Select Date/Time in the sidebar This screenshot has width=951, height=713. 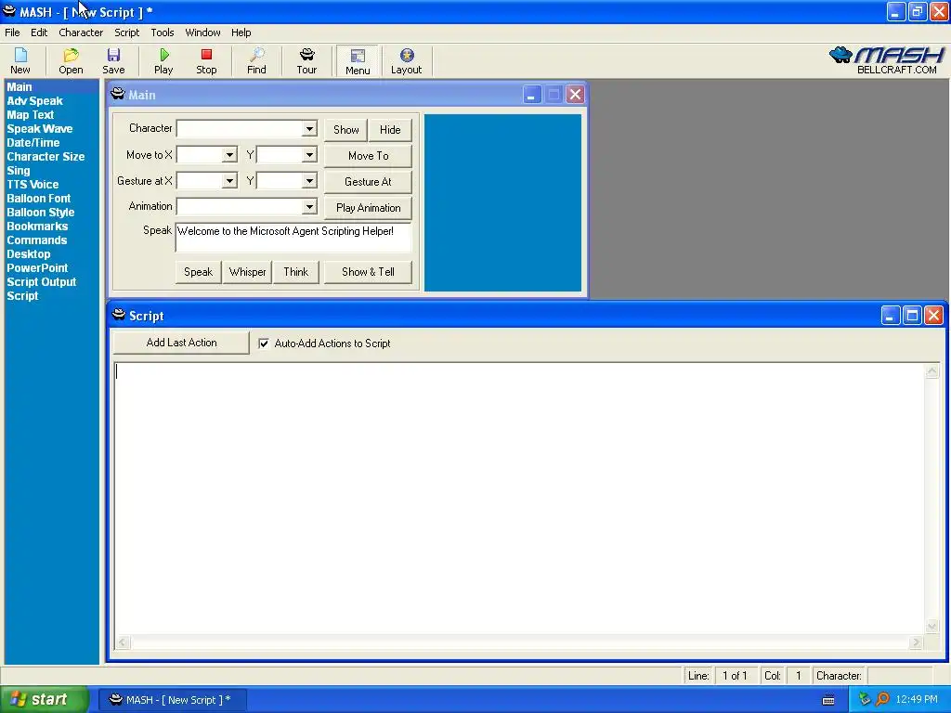pyautogui.click(x=33, y=142)
